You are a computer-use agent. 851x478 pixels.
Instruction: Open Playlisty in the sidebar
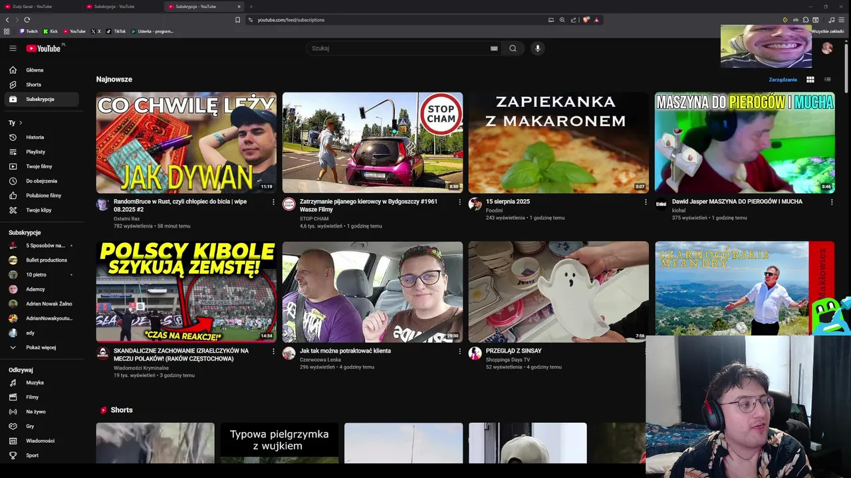pyautogui.click(x=43, y=152)
